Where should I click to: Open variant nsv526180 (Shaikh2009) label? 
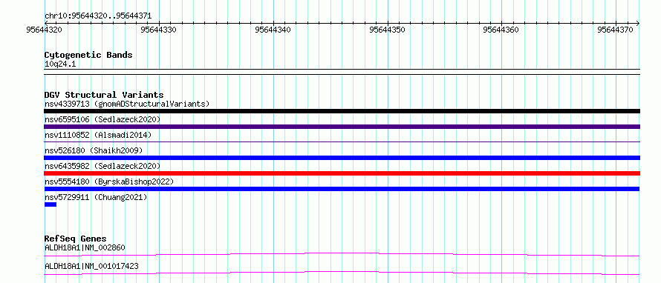tap(94, 150)
